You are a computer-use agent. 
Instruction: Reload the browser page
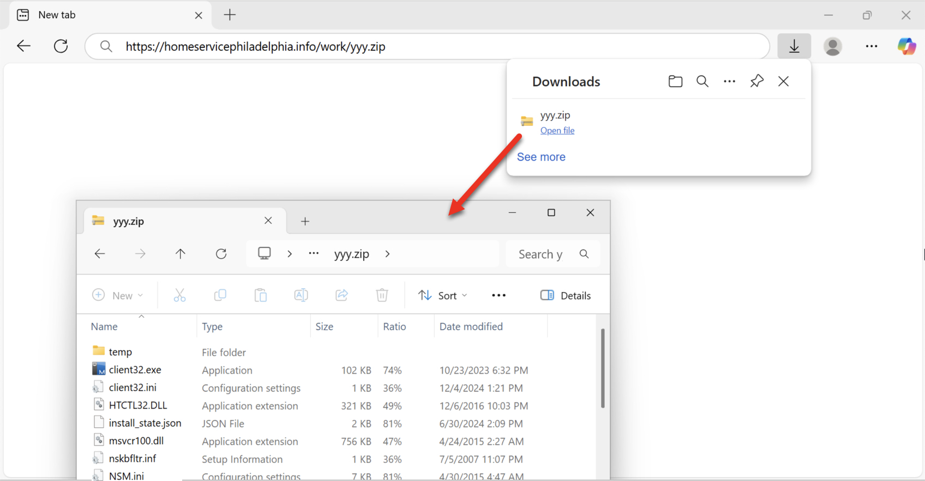click(x=61, y=46)
